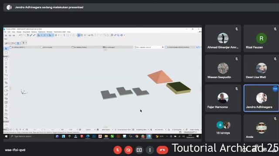
Task: Select the Wall tool in toolbox
Action: tap(6, 59)
